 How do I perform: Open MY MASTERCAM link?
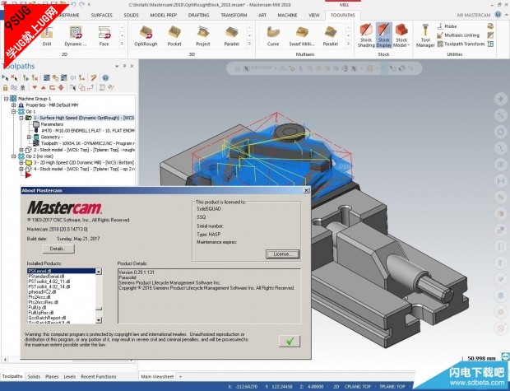point(474,15)
